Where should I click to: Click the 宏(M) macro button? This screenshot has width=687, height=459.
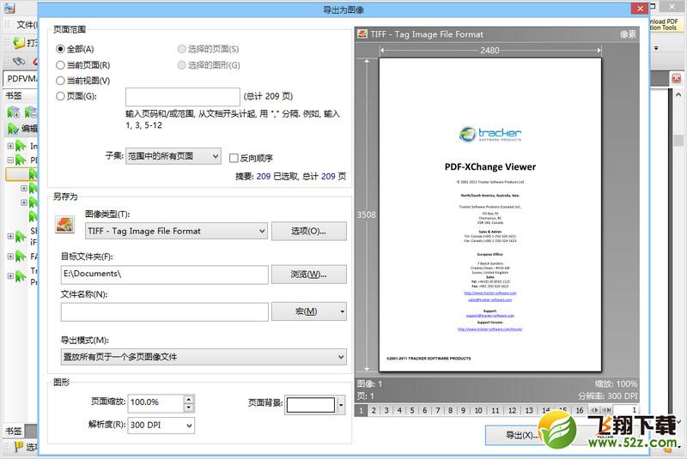305,311
